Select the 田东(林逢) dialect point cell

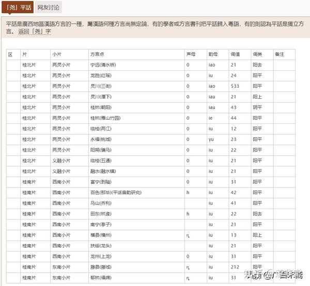click(x=136, y=214)
